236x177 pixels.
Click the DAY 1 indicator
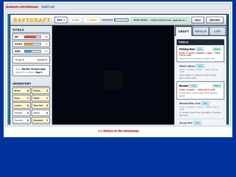(x=61, y=20)
